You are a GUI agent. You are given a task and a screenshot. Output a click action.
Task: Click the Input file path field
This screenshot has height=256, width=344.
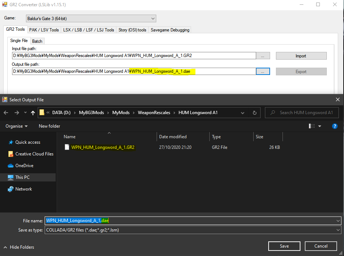134,56
